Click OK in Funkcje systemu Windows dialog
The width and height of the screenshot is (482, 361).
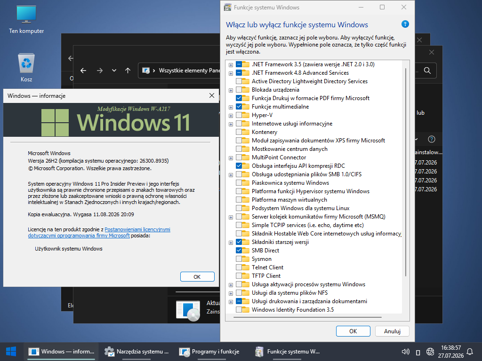pyautogui.click(x=353, y=331)
